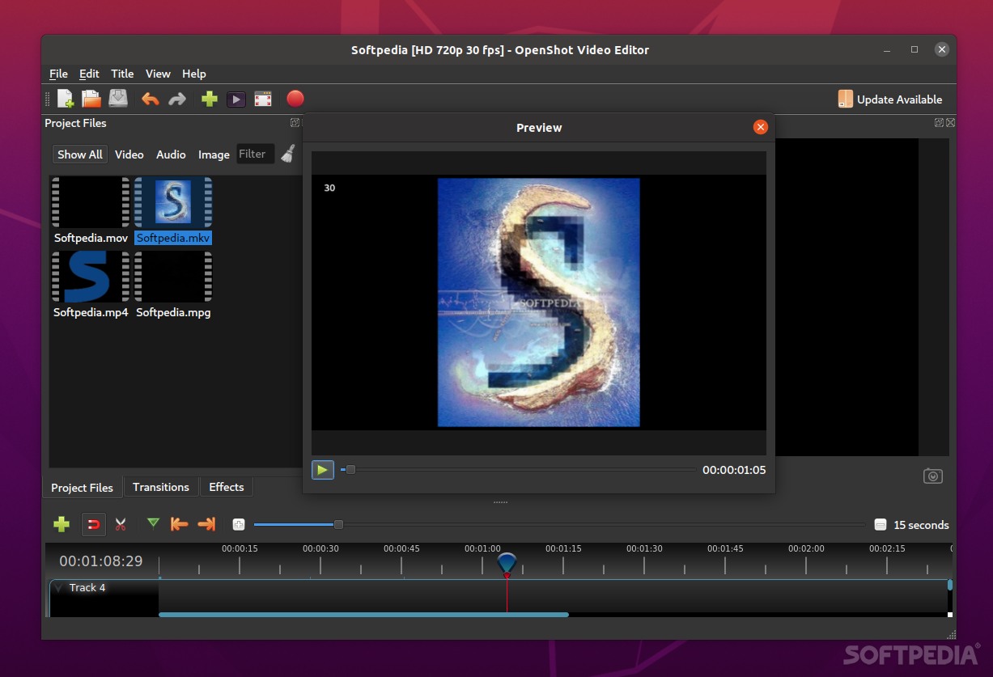
Task: Collapse Track 4 using its chevron
Action: tap(57, 587)
